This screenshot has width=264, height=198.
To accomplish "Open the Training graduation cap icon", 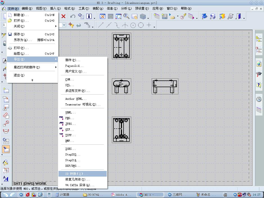I will (x=259, y=75).
